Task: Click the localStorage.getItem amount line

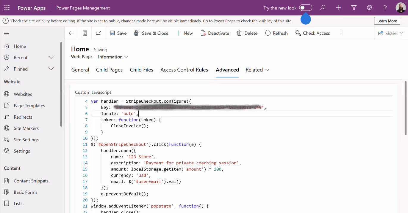Action: (x=167, y=169)
